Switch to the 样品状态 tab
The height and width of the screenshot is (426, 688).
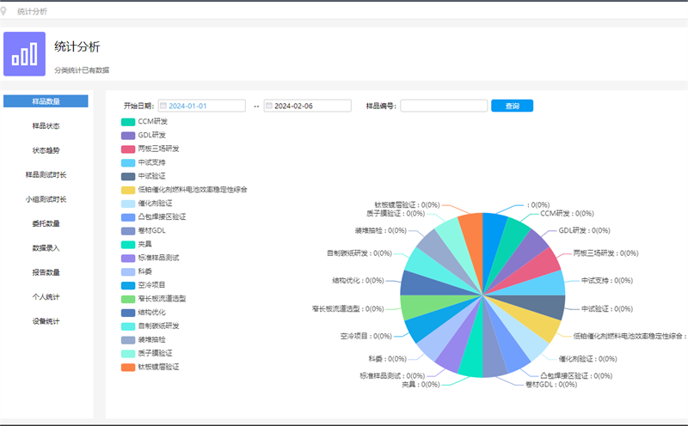click(46, 125)
